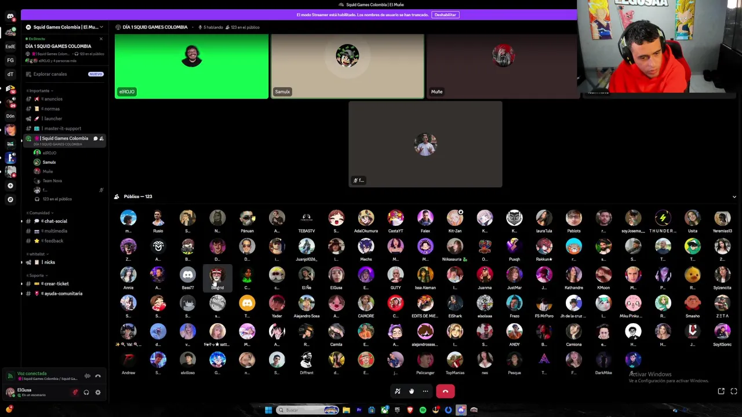Close the En Directo stage banner
Viewport: 742px width, 417px height.
pos(101,39)
